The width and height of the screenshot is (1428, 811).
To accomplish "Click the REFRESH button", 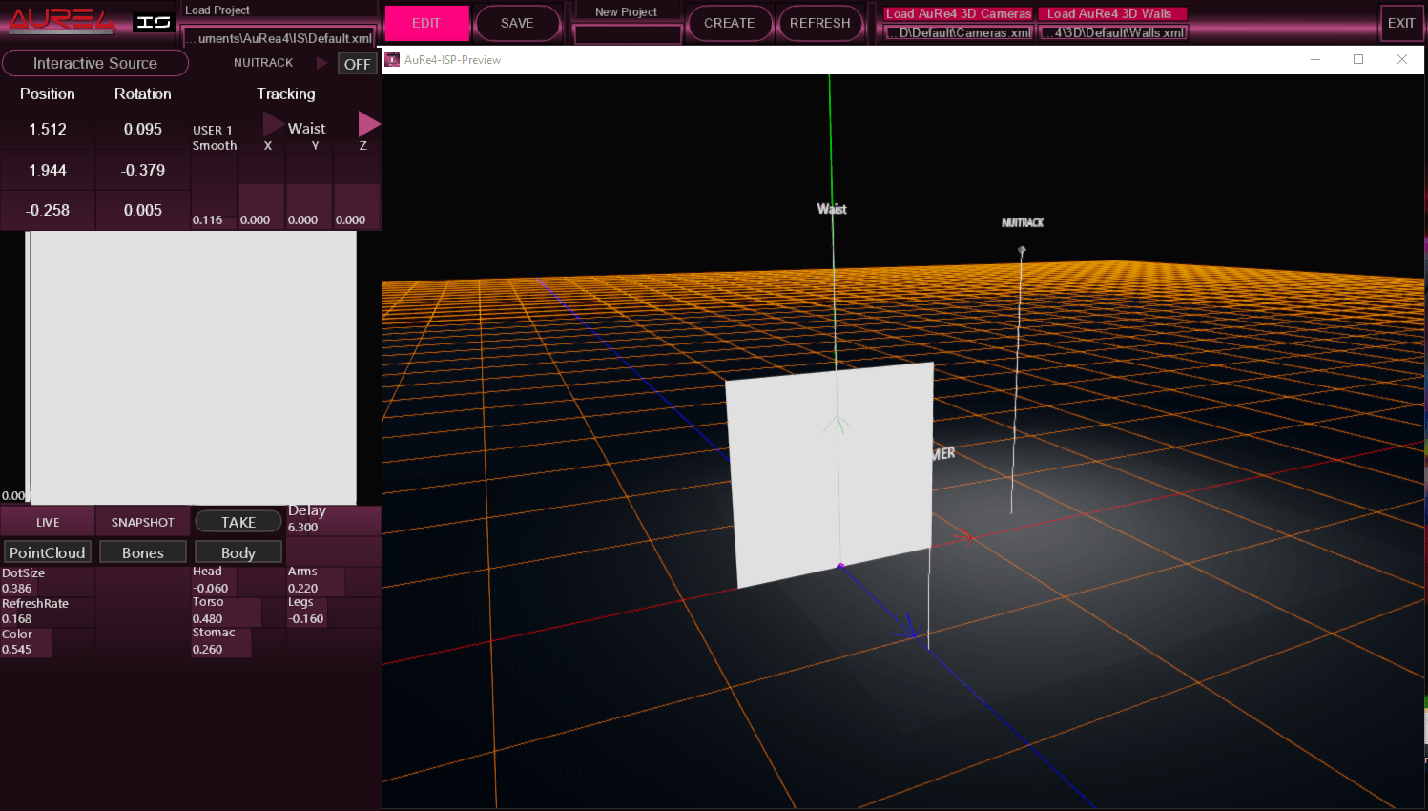I will click(x=820, y=23).
